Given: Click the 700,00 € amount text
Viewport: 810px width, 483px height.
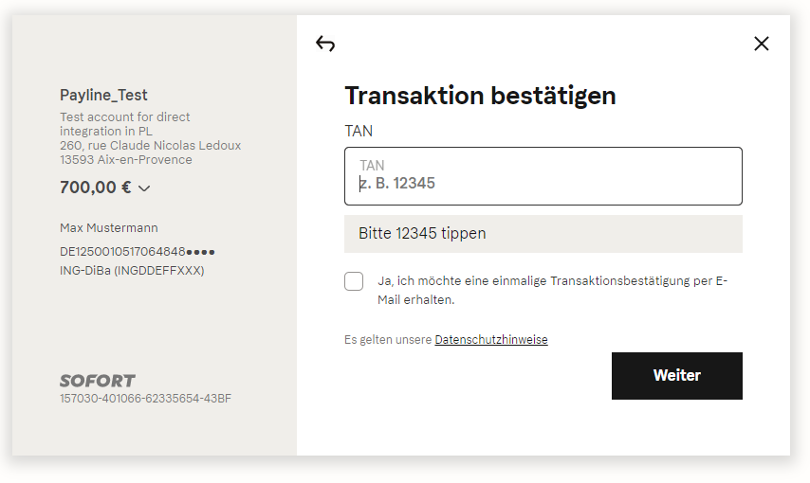Looking at the screenshot, I should click(x=96, y=187).
